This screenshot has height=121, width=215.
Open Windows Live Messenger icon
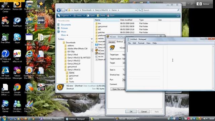17,106
